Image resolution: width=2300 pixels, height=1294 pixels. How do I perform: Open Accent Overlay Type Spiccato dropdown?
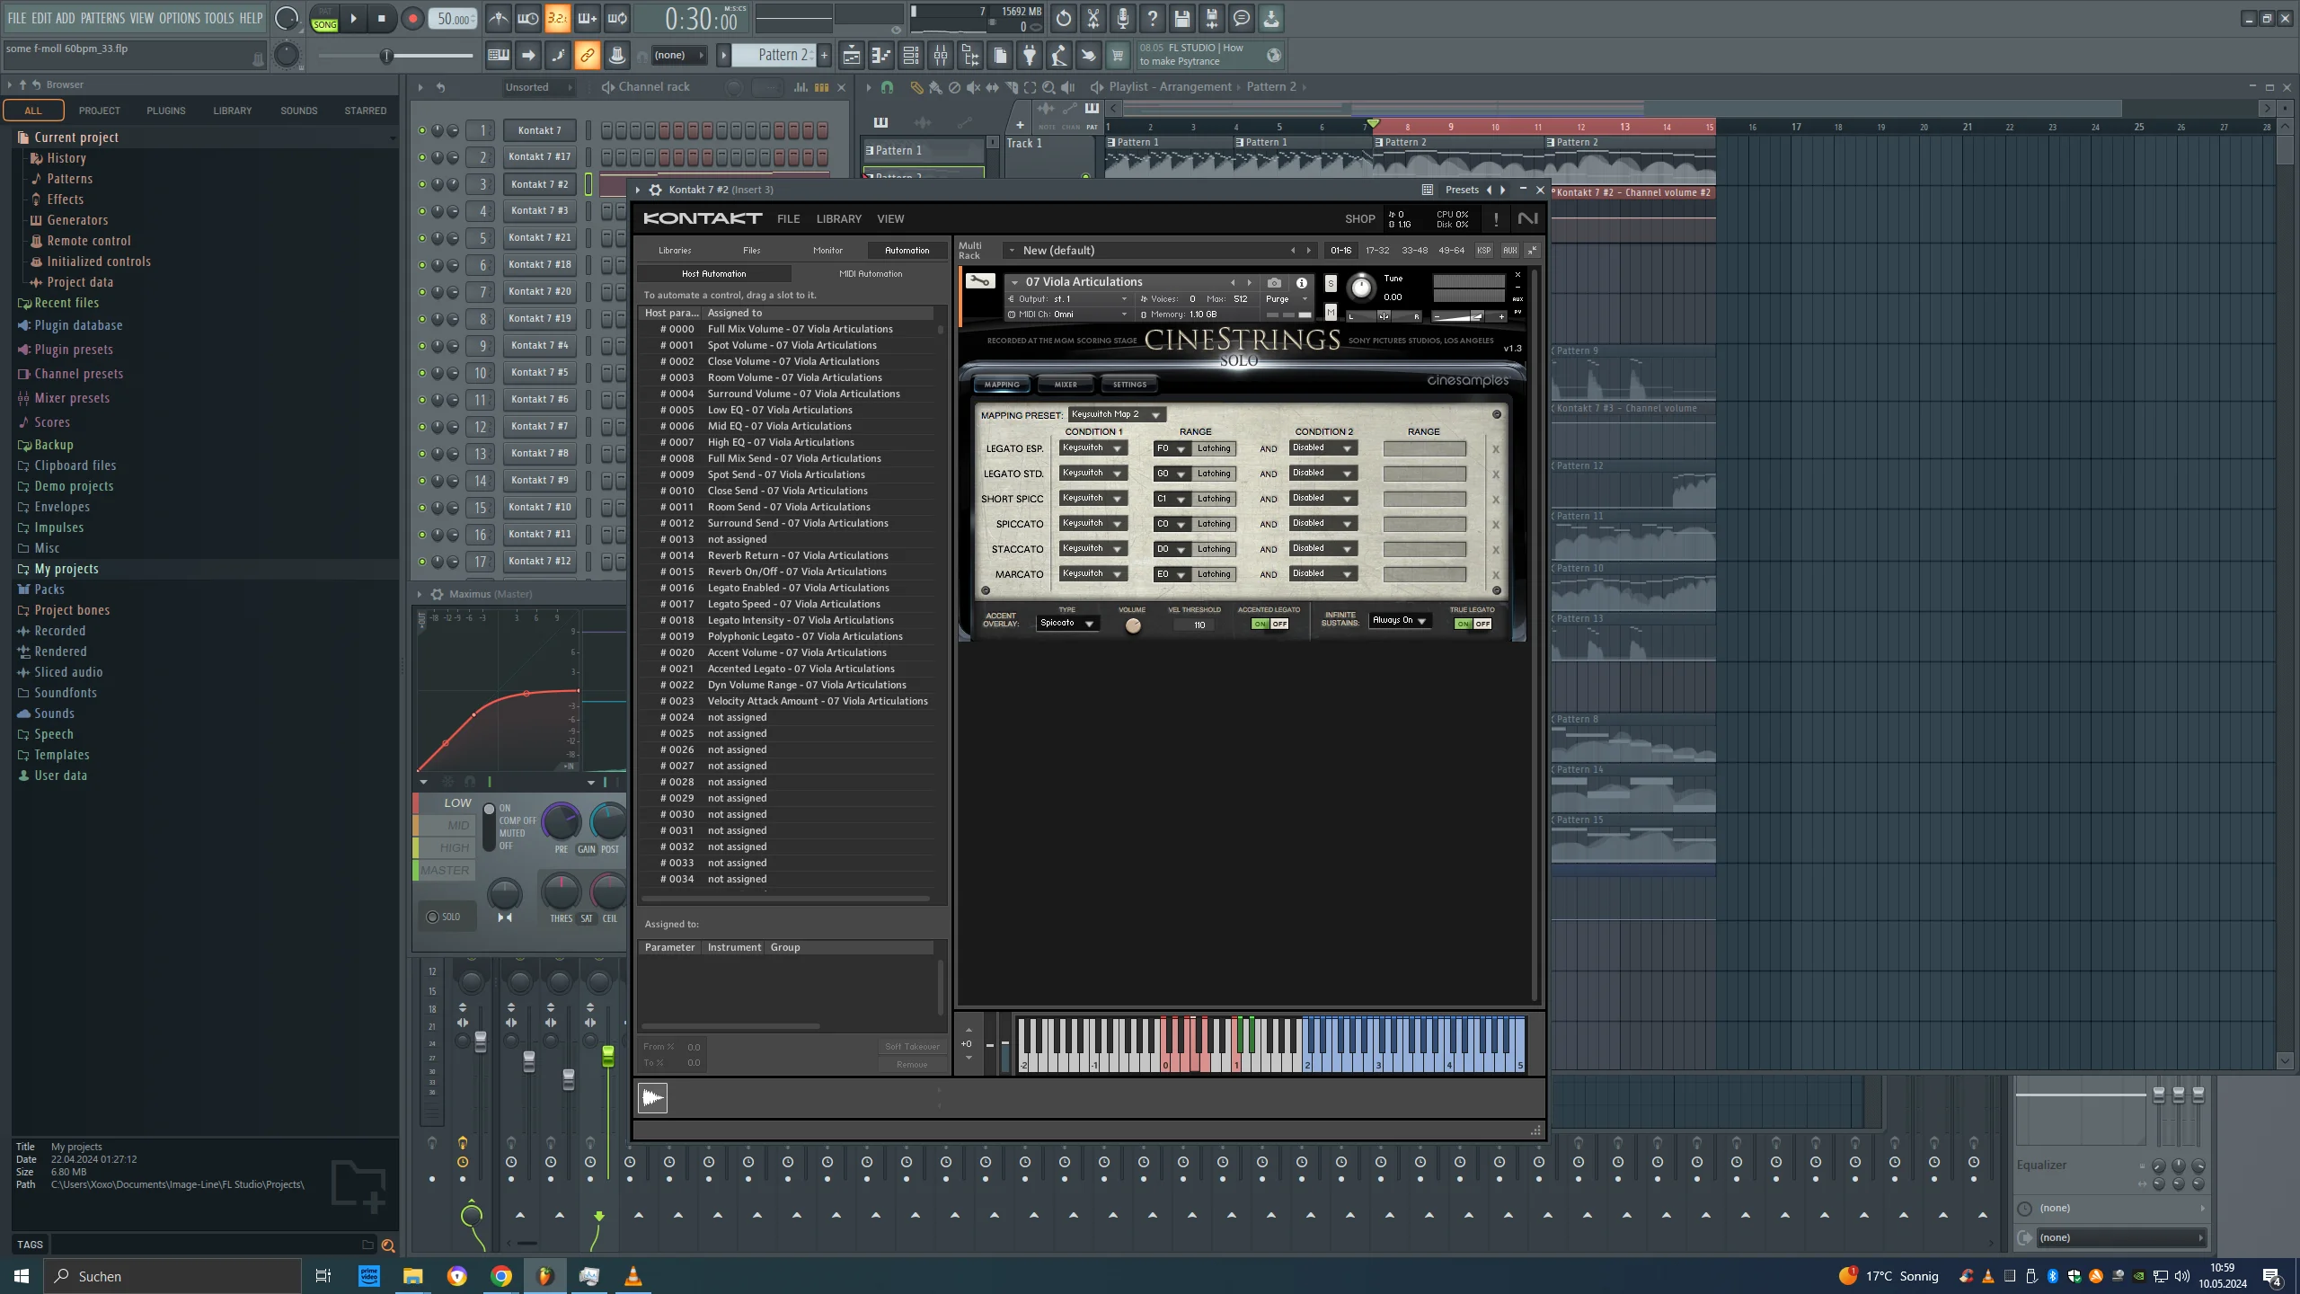(x=1066, y=623)
